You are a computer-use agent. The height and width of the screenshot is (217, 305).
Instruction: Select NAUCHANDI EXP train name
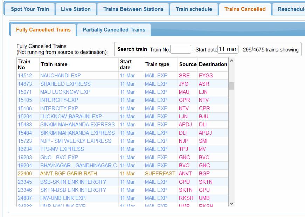pos(61,76)
